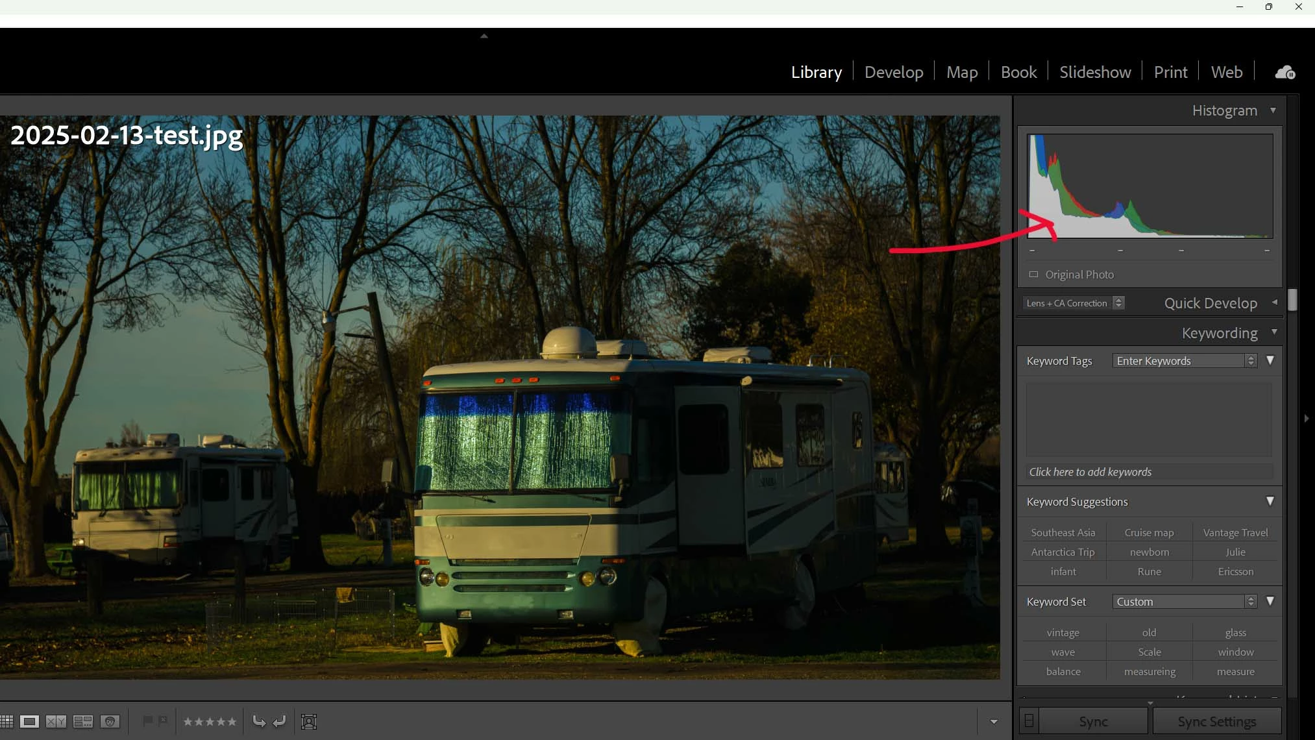Collapse the Histogram panel

coord(1273,110)
